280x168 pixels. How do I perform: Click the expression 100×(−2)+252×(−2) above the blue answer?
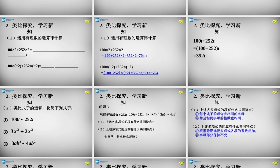click(116, 67)
